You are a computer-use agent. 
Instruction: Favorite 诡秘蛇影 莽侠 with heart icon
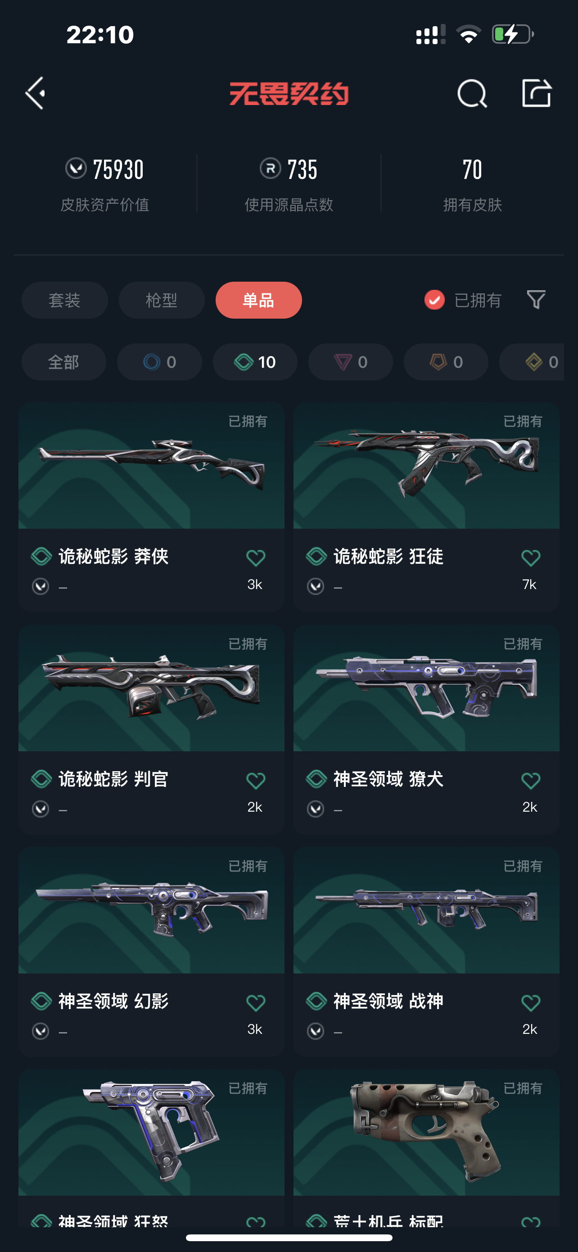tap(256, 557)
